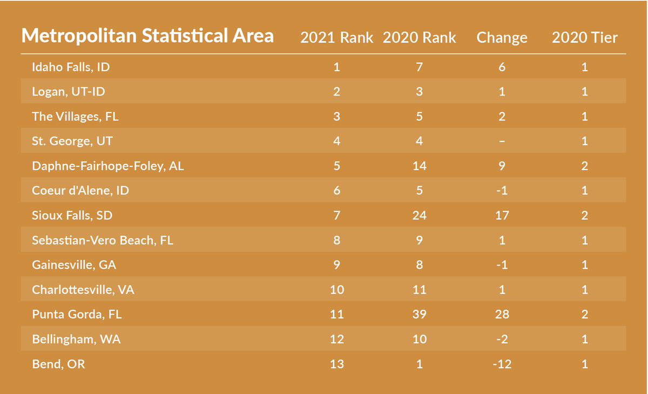648x394 pixels.
Task: Select the Sioux Falls, SD row name
Action: point(72,215)
